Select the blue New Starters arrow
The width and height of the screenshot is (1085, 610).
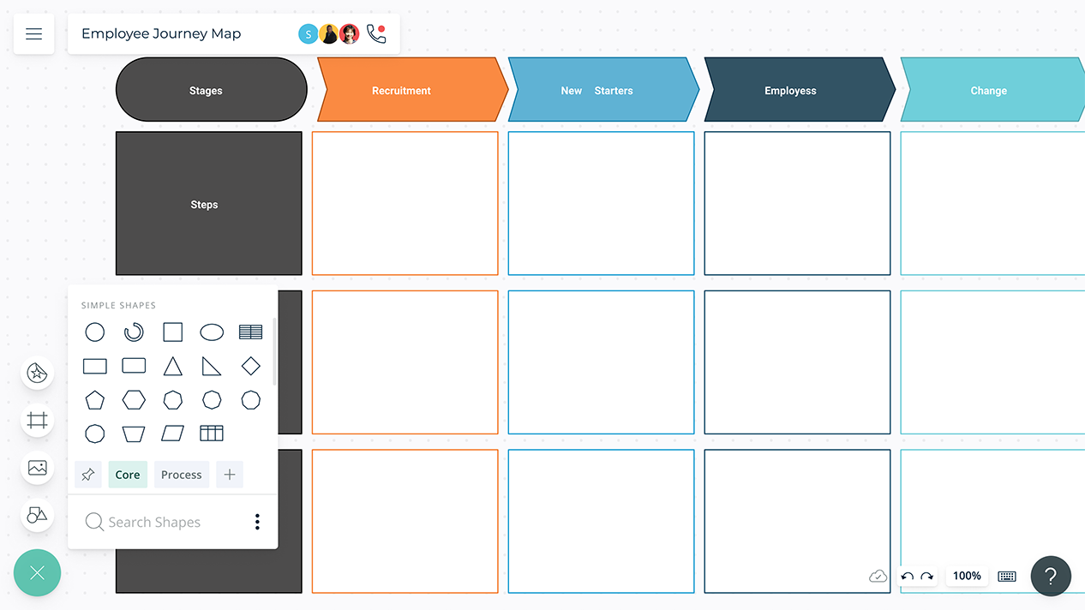604,90
